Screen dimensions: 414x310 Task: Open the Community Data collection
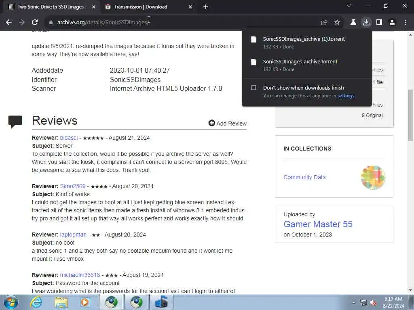pyautogui.click(x=304, y=178)
